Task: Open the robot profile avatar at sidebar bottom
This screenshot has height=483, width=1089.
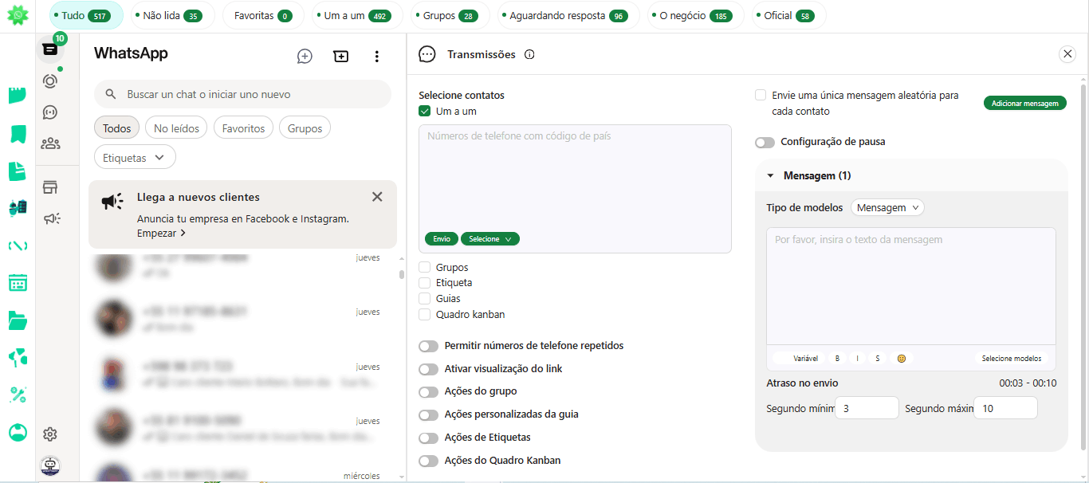Action: click(x=50, y=465)
